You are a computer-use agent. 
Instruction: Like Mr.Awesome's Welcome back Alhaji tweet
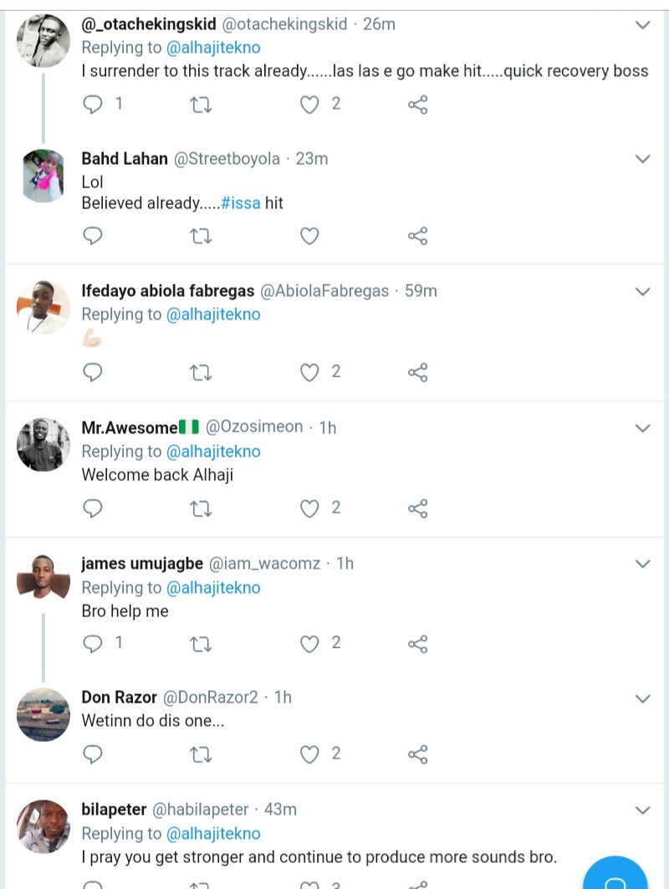[x=310, y=508]
